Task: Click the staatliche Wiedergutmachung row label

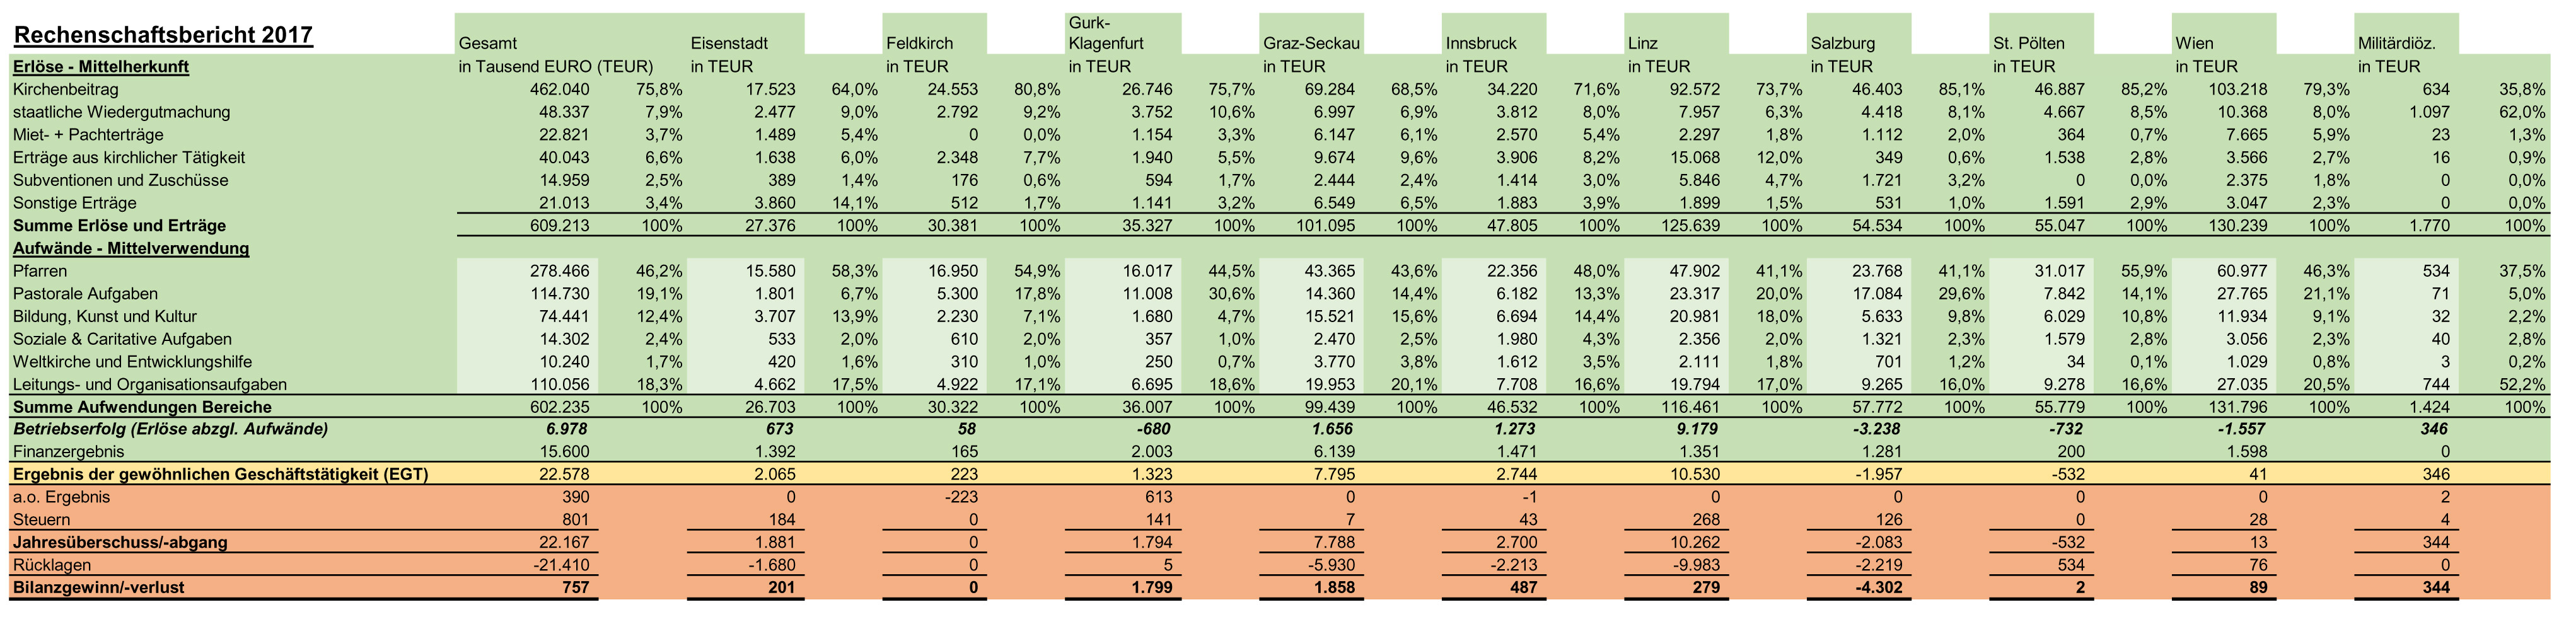Action: [121, 112]
